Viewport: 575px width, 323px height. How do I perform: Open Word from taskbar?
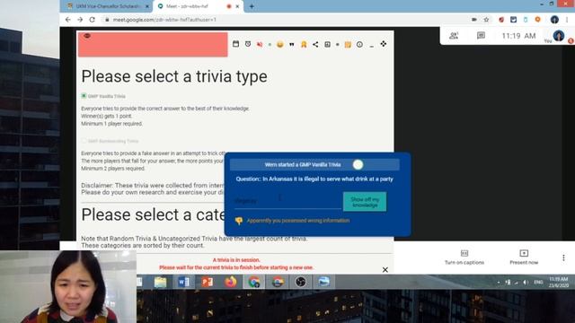183,282
